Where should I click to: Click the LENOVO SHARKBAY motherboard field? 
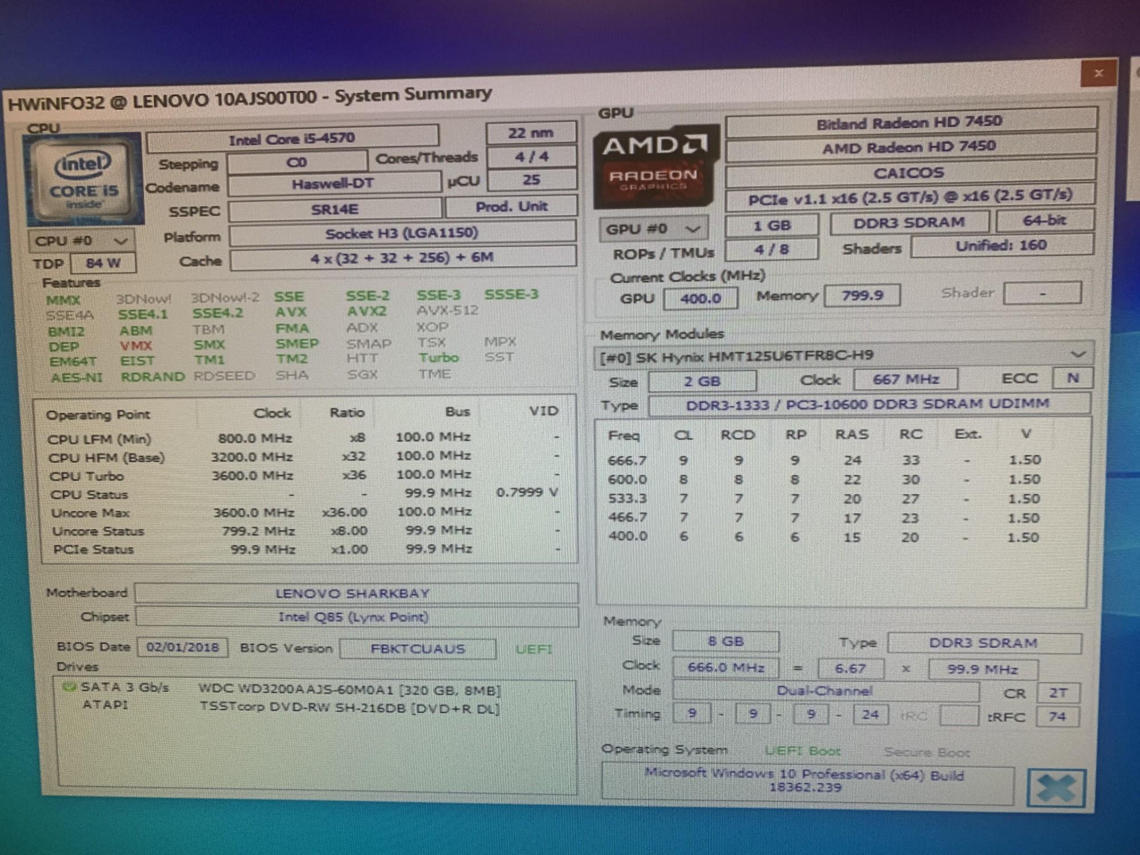pos(356,593)
